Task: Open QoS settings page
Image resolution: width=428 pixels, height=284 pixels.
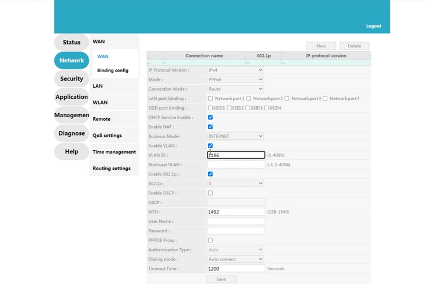Action: (x=107, y=136)
